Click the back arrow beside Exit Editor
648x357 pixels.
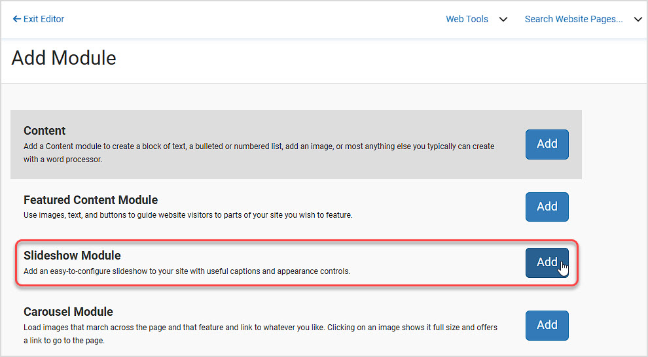coord(16,19)
